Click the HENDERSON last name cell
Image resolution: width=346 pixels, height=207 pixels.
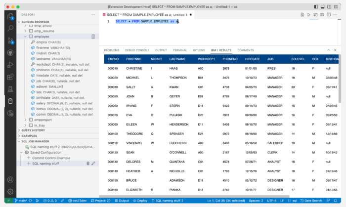pyautogui.click(x=179, y=124)
